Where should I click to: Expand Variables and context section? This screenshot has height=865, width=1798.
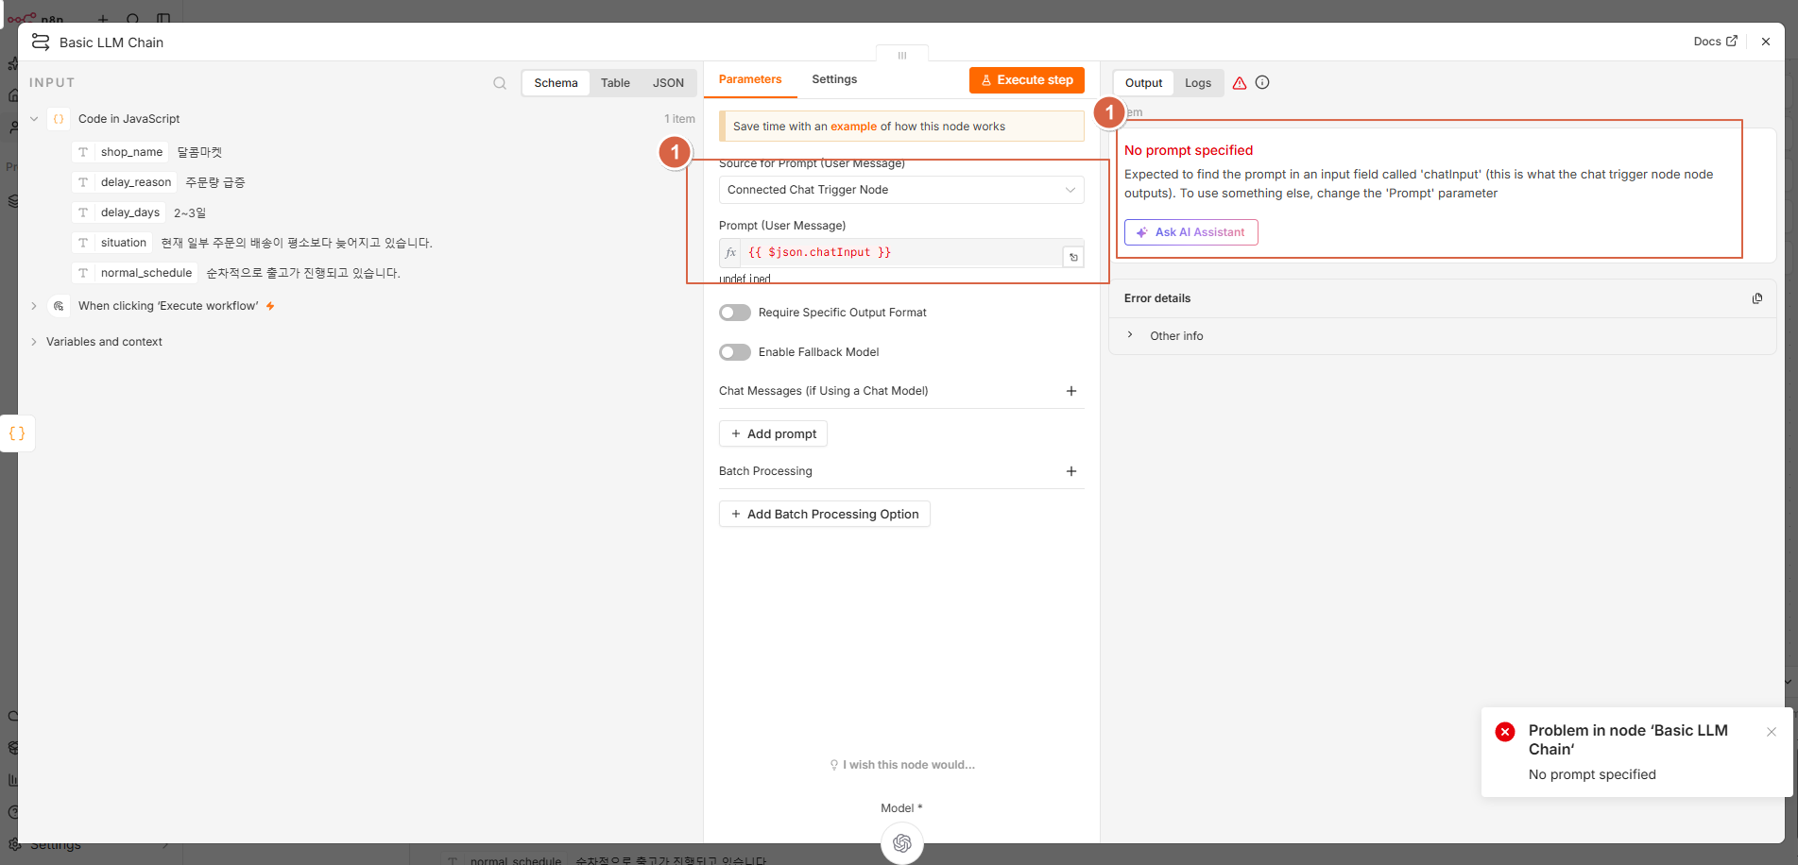(x=34, y=342)
